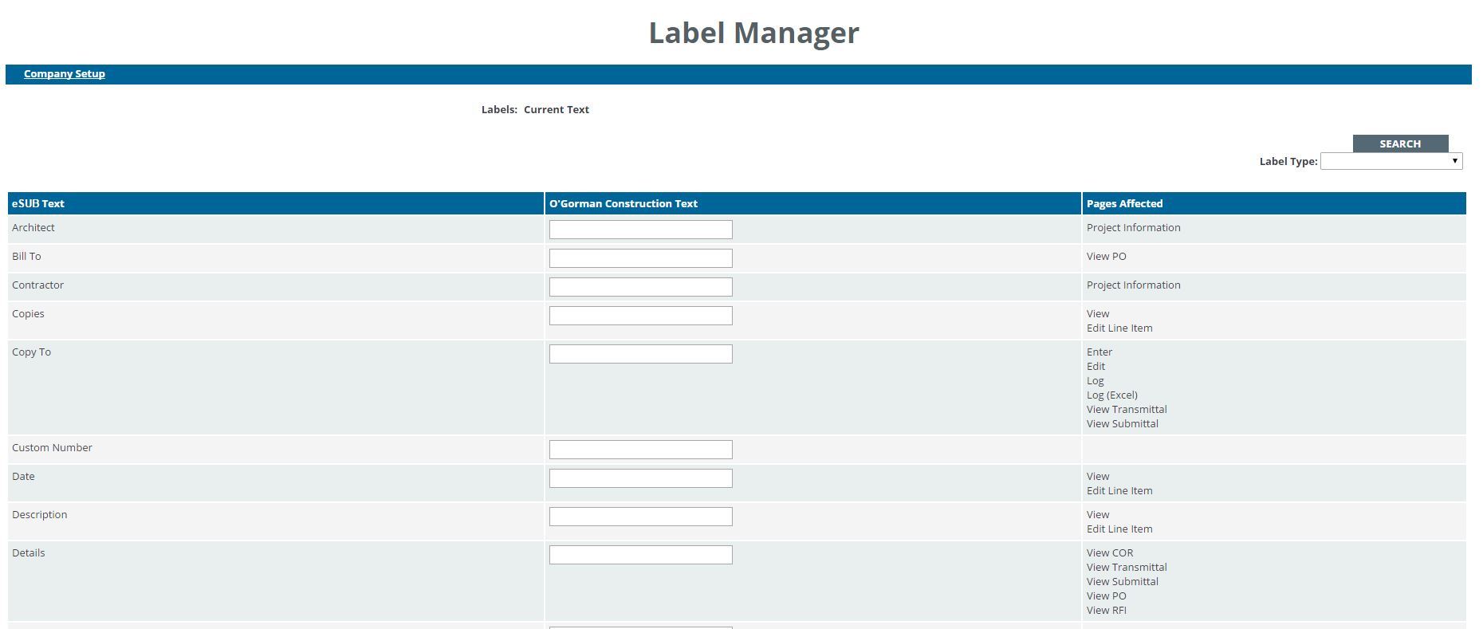
Task: Click View Transmittal in the Details row
Action: tap(1127, 567)
